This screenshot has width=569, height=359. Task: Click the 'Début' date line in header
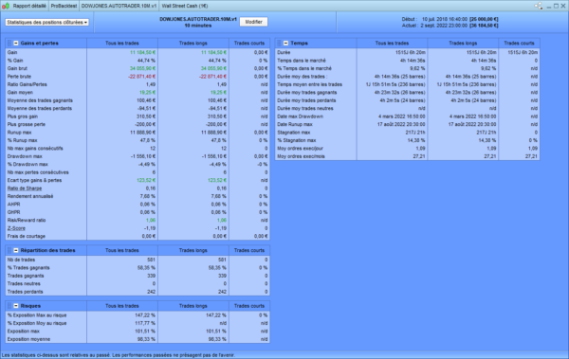tap(450, 19)
